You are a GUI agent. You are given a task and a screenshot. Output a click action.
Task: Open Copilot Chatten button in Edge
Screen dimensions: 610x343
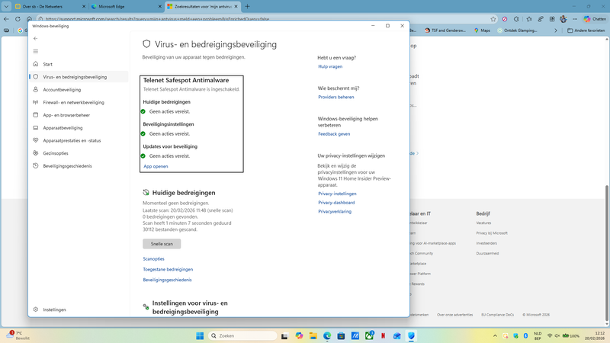click(x=595, y=19)
